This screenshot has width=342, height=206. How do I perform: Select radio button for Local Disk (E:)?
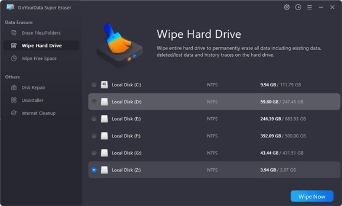(94, 119)
